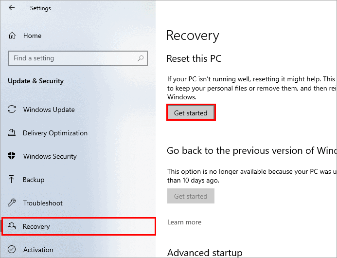The image size is (337, 258).
Task: Click the back arrow icon
Action: tap(12, 8)
